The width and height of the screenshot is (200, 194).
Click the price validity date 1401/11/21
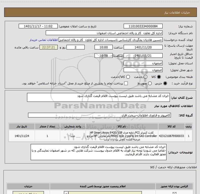click(143, 55)
